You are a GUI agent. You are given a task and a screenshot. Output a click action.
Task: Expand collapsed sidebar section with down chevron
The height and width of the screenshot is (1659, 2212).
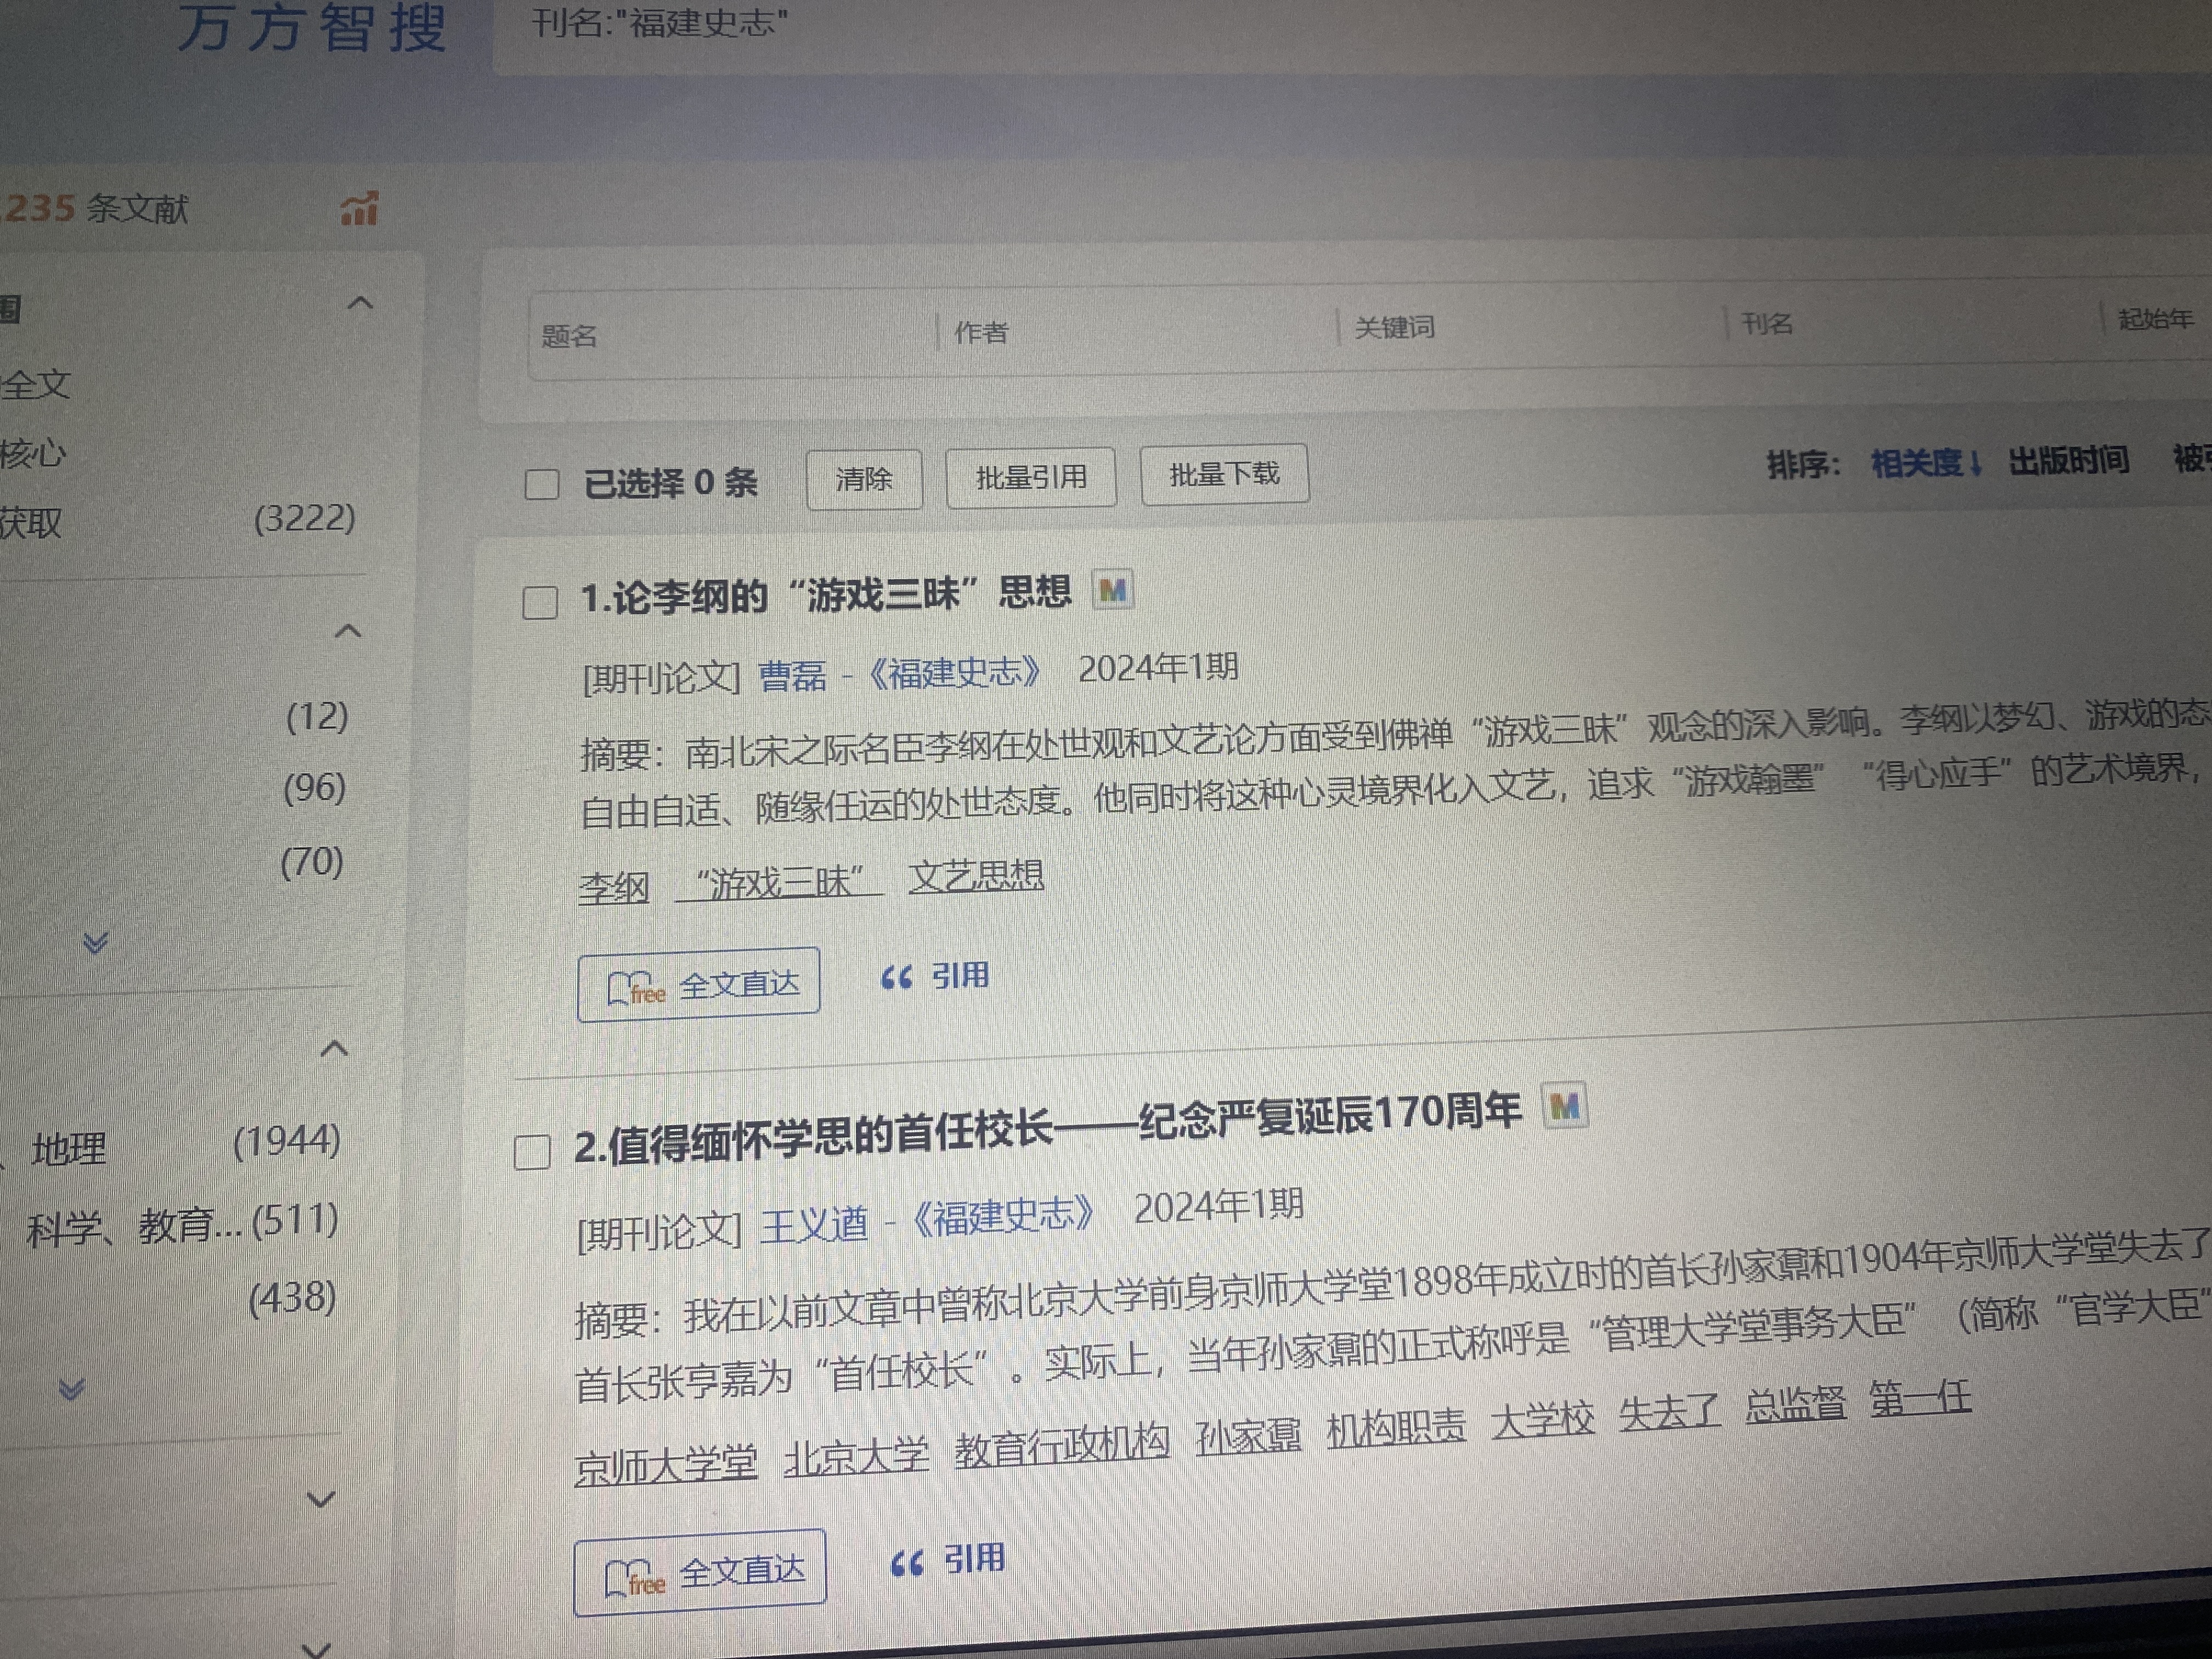click(320, 1499)
